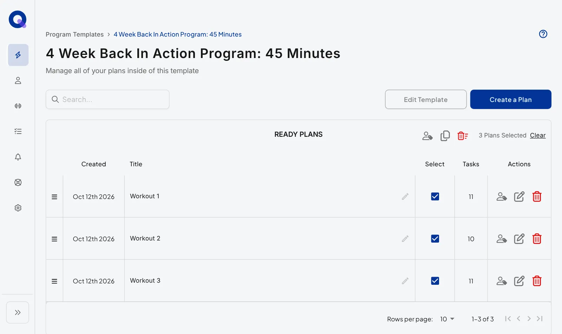Viewport: 562px width, 334px height.
Task: Open the settings gear in sidebar
Action: pos(18,208)
